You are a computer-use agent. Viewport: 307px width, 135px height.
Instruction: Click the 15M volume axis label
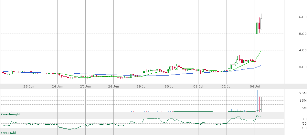303,100
